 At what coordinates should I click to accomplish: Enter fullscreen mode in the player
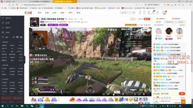[x=148, y=94]
